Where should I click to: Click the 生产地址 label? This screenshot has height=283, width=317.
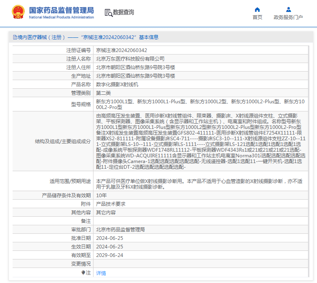coord(81,76)
